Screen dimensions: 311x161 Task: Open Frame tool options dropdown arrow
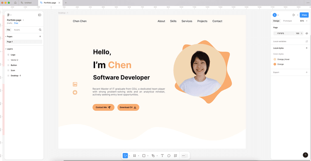[138, 156]
